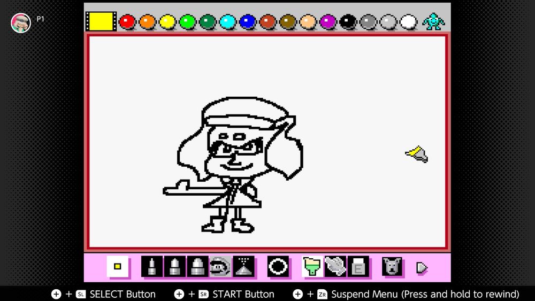Pick the purple paint color
This screenshot has height=301, width=535.
pyautogui.click(x=328, y=22)
